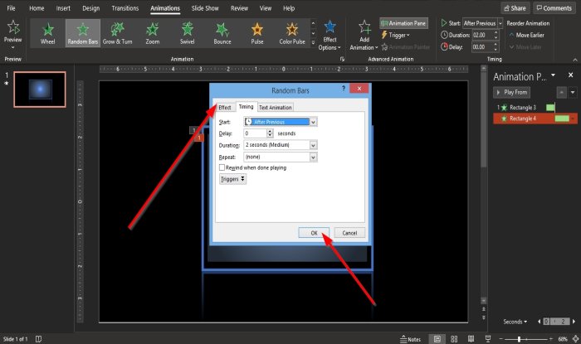Move animation down in Animation Pane
This screenshot has width=581, height=344.
573,92
